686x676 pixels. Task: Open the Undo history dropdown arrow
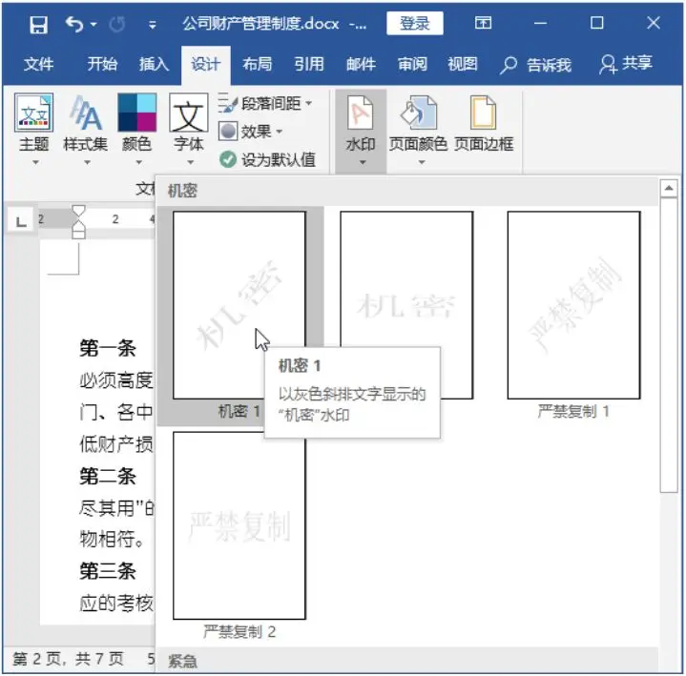click(94, 25)
